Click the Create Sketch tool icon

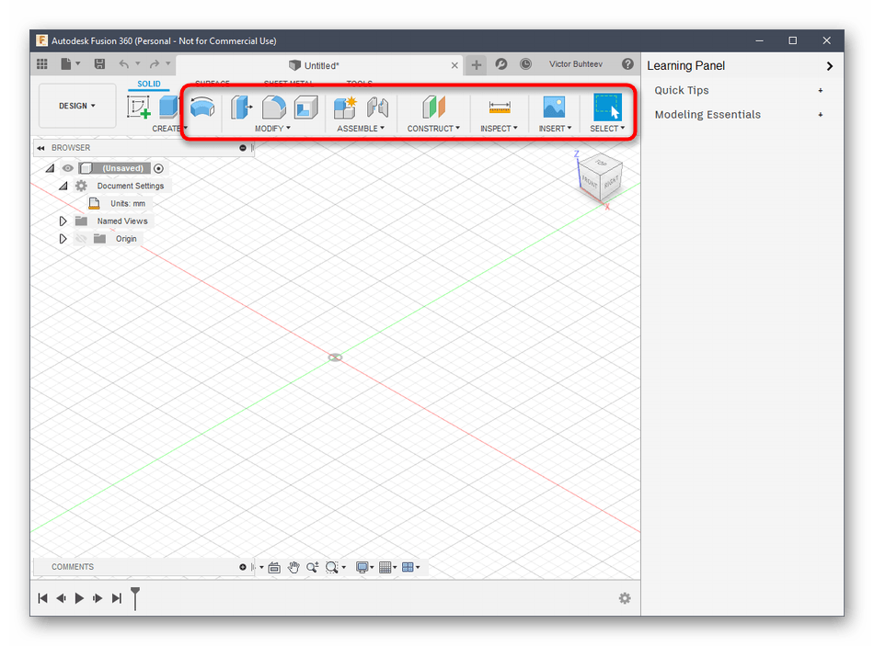(x=139, y=107)
